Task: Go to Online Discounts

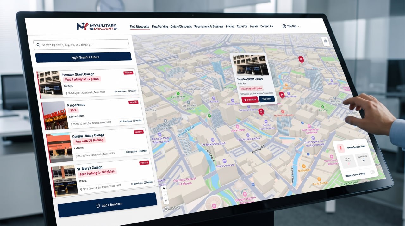Action: [181, 27]
